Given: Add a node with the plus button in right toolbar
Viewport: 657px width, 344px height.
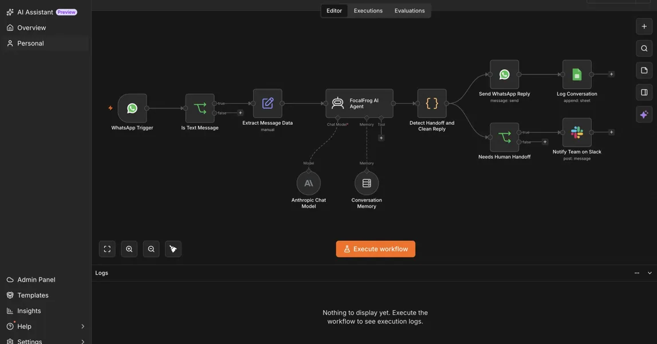Looking at the screenshot, I should (x=644, y=26).
